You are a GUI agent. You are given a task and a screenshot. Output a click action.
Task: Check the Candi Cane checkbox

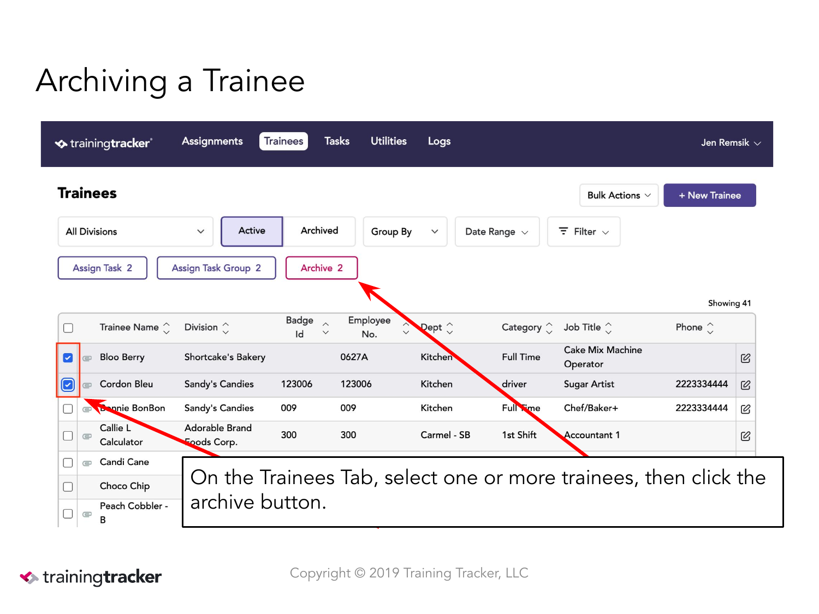click(68, 463)
